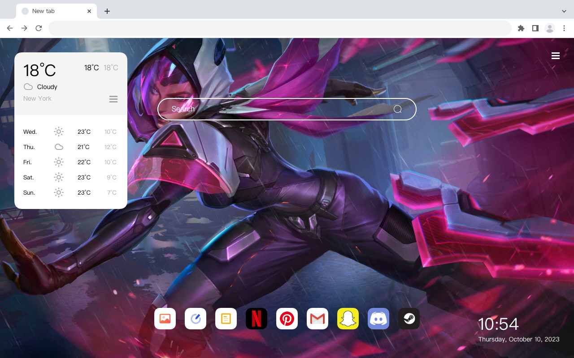The height and width of the screenshot is (358, 574).
Task: Click Saturday's 9°C low temperature
Action: pyautogui.click(x=112, y=177)
